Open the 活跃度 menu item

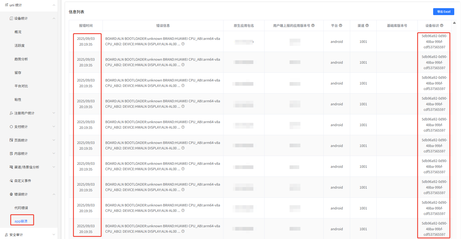(x=20, y=46)
